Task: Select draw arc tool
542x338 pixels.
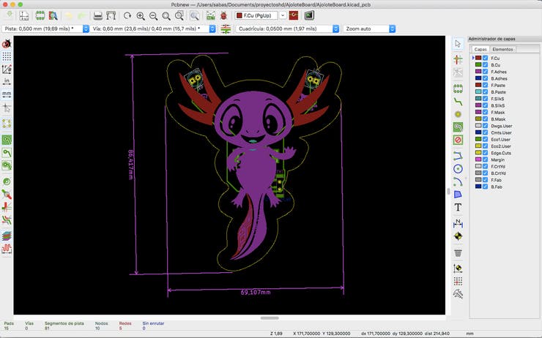Action: [458, 181]
